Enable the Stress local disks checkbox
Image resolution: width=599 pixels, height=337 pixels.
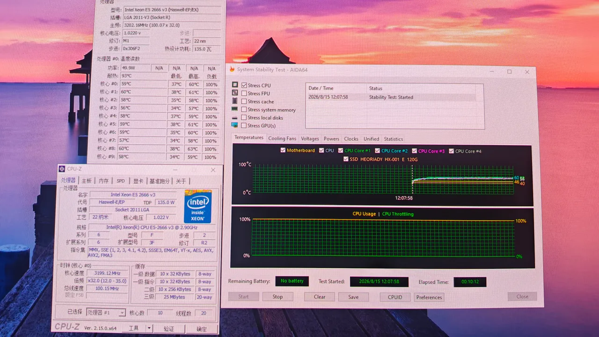244,117
